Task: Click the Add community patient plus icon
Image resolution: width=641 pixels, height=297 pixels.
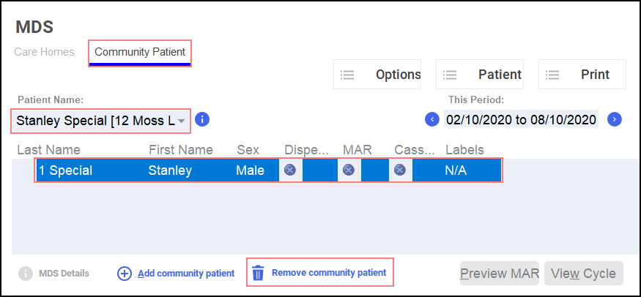Action: point(125,274)
